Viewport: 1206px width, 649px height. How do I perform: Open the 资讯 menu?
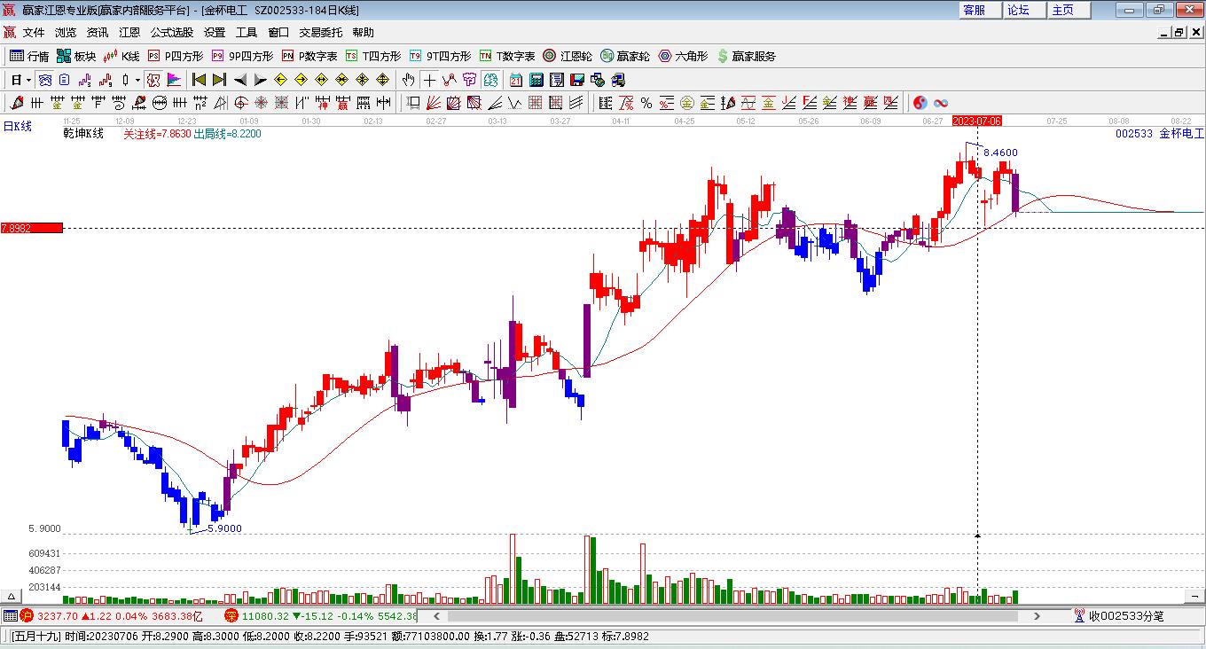pos(98,33)
